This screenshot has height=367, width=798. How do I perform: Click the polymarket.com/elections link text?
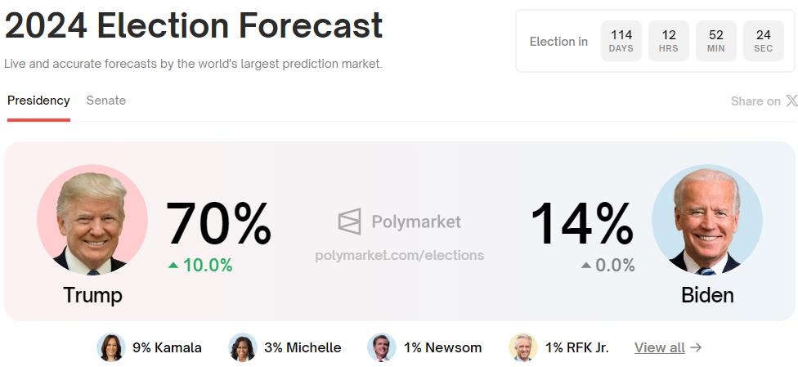(399, 255)
